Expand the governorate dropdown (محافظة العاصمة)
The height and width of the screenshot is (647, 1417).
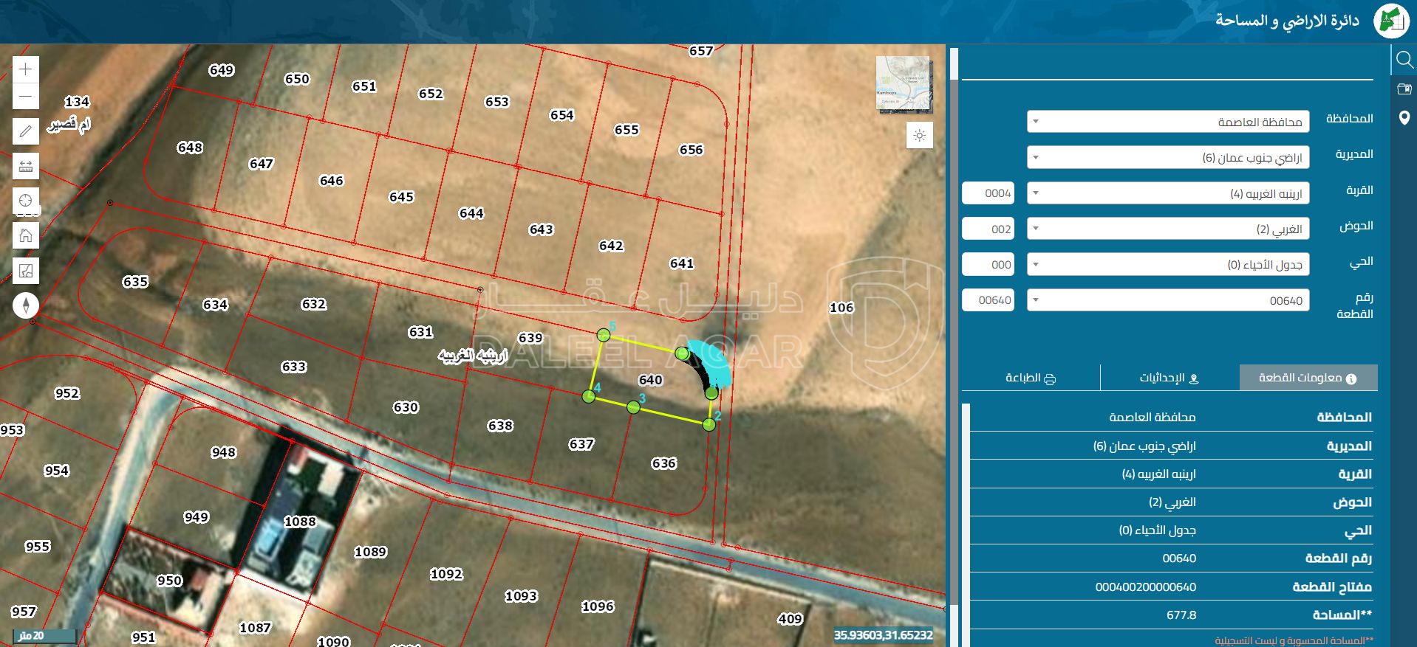tap(1167, 122)
